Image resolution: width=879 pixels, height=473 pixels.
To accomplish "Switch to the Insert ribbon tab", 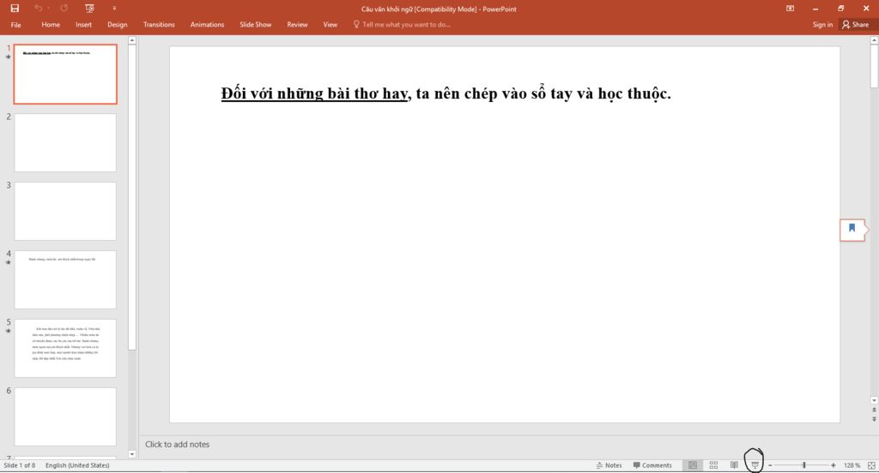I will click(x=83, y=25).
